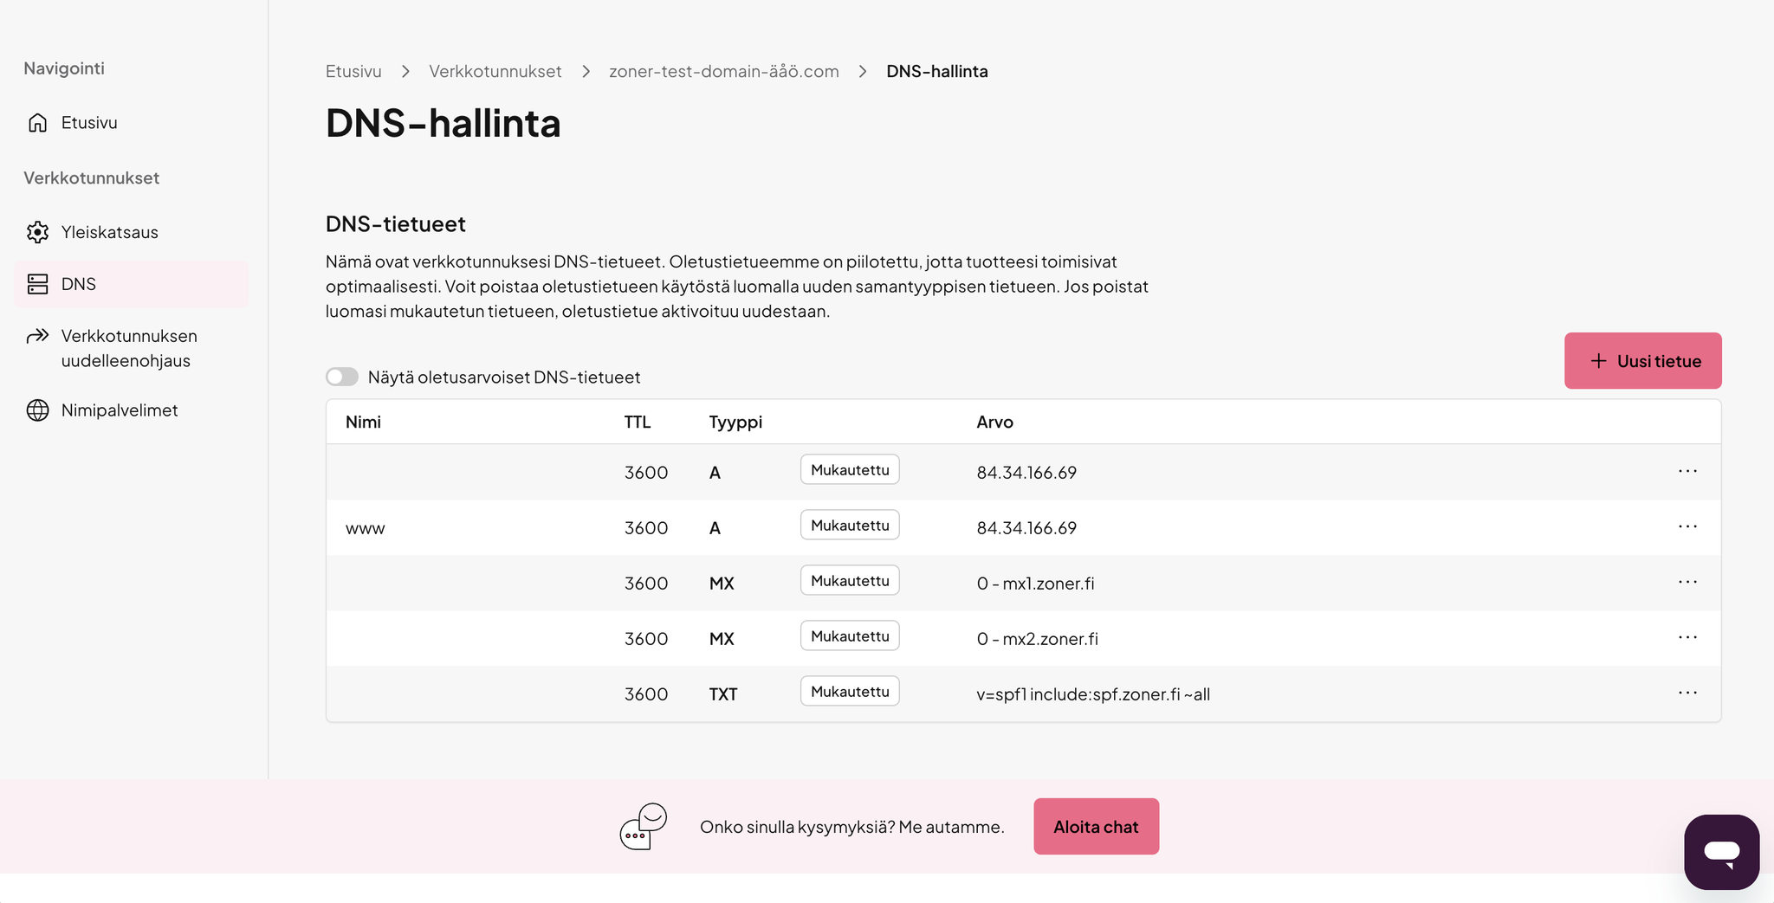Click the Uusi tietue button

click(1642, 361)
